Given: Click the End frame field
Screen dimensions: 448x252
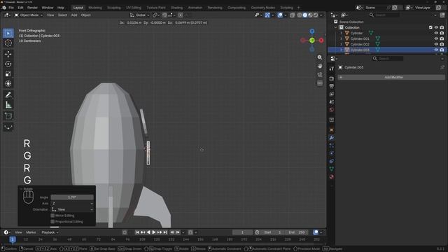Looking at the screenshot, I should [296, 232].
